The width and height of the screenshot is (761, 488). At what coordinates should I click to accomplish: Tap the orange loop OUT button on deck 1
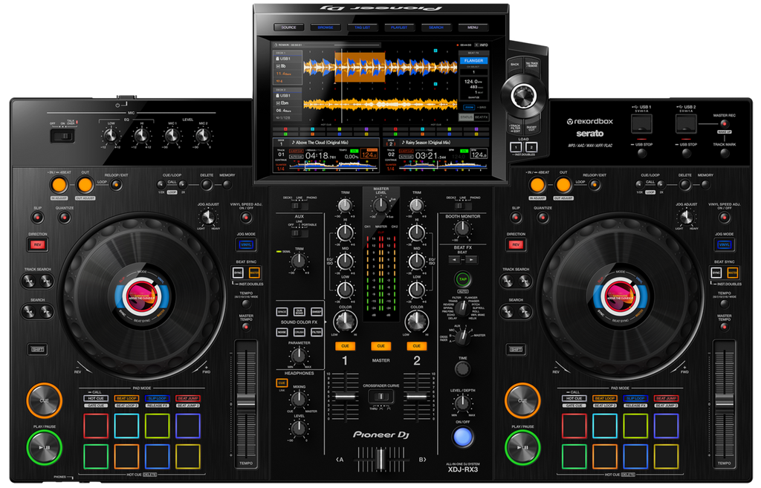pos(85,185)
